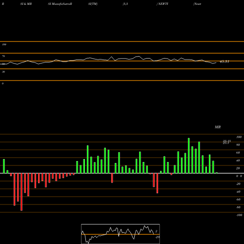244x244 pixels.
Task: Click the ") NEWTI" symbol text
Action: 163,4
